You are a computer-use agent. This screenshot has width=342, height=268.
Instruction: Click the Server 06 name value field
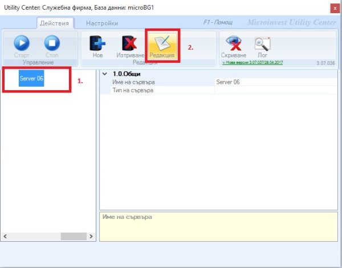[x=276, y=82]
